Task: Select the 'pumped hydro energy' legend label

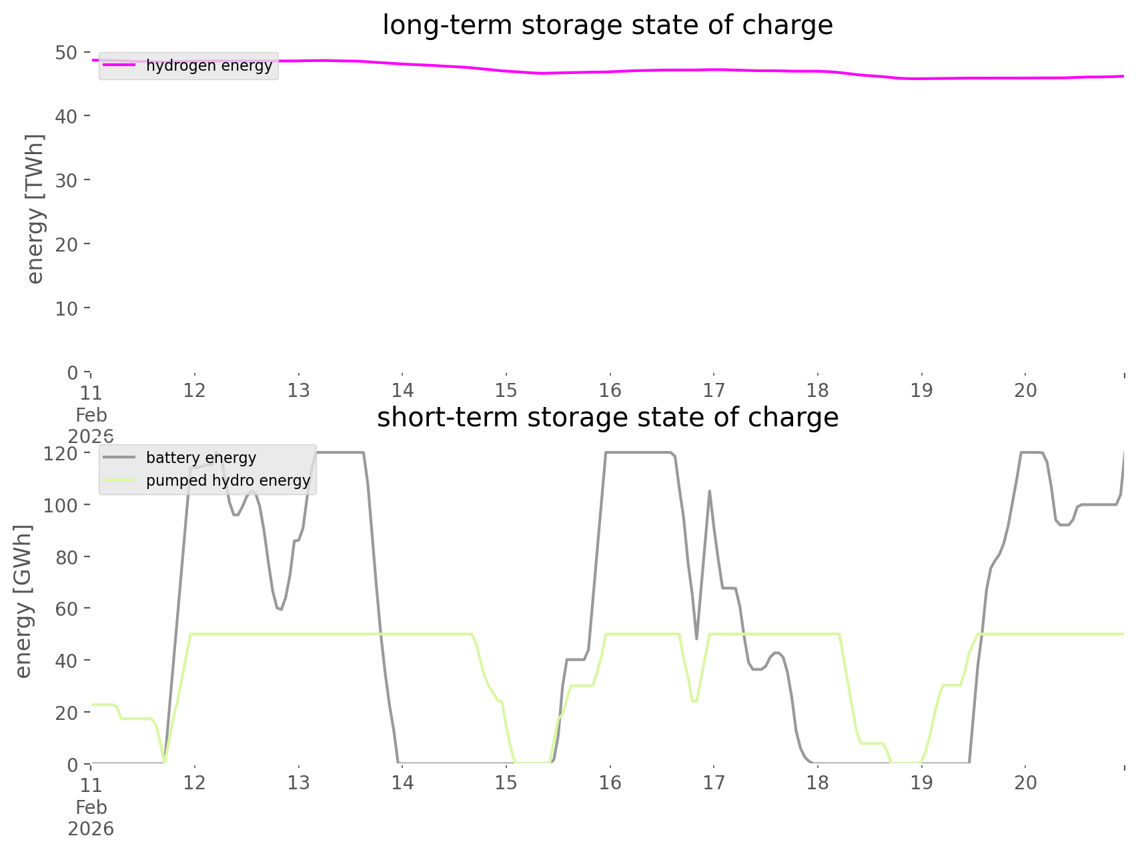Action: (x=228, y=480)
